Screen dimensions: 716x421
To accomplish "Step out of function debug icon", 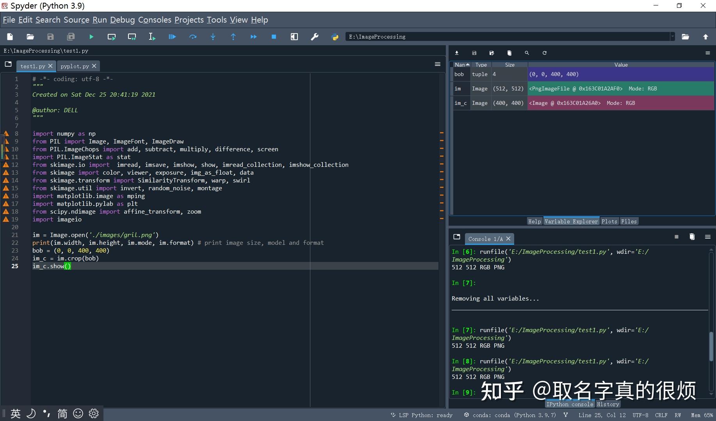I will click(233, 37).
